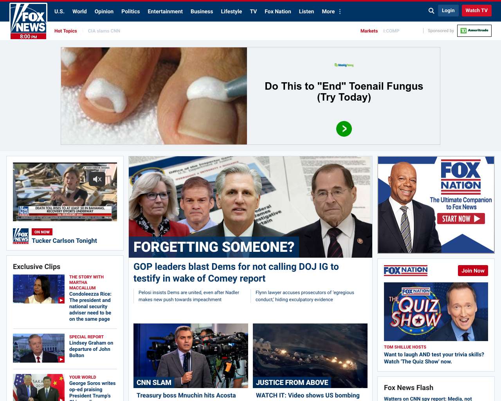Click the Join Now button

tap(473, 271)
